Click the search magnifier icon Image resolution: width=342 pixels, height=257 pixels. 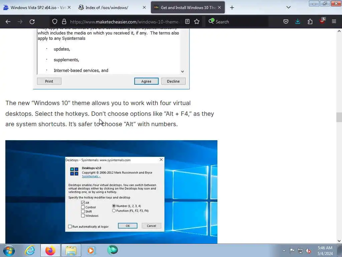[x=211, y=21]
